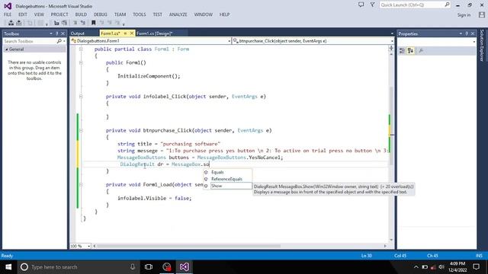Switch to the Output tab
The image size is (488, 274).
pyautogui.click(x=78, y=33)
